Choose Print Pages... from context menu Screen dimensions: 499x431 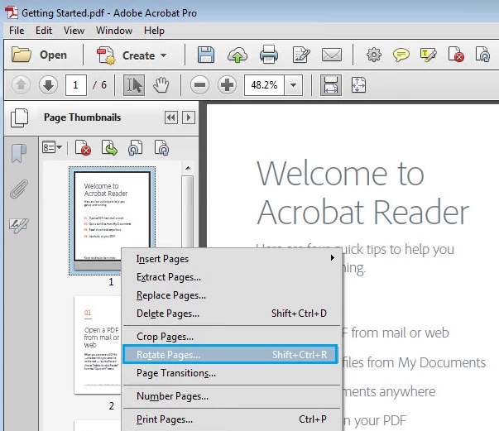tap(232, 419)
